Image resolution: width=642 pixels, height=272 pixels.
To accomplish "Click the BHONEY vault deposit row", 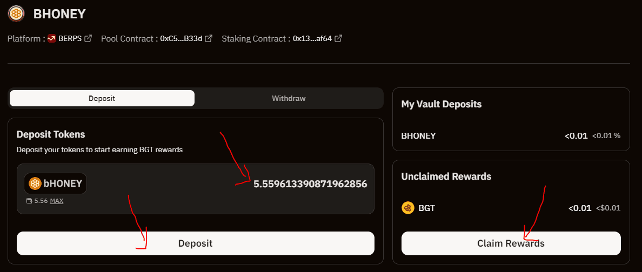I will pyautogui.click(x=511, y=135).
